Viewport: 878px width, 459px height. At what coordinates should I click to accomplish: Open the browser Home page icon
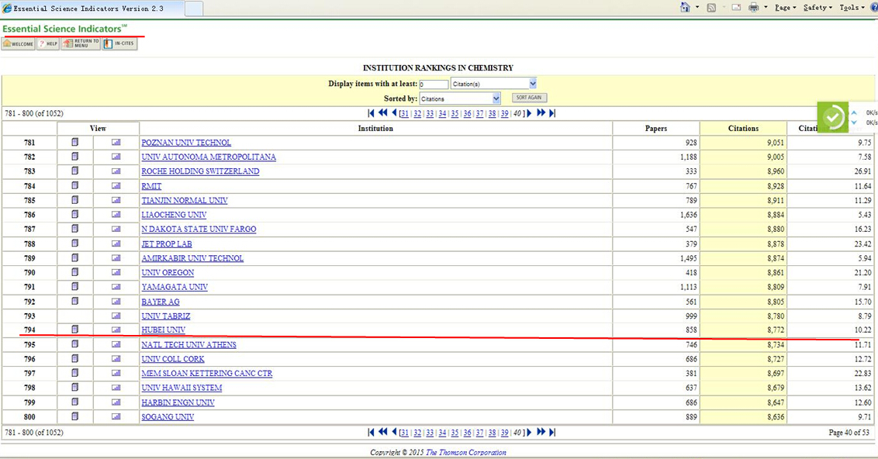tap(685, 7)
